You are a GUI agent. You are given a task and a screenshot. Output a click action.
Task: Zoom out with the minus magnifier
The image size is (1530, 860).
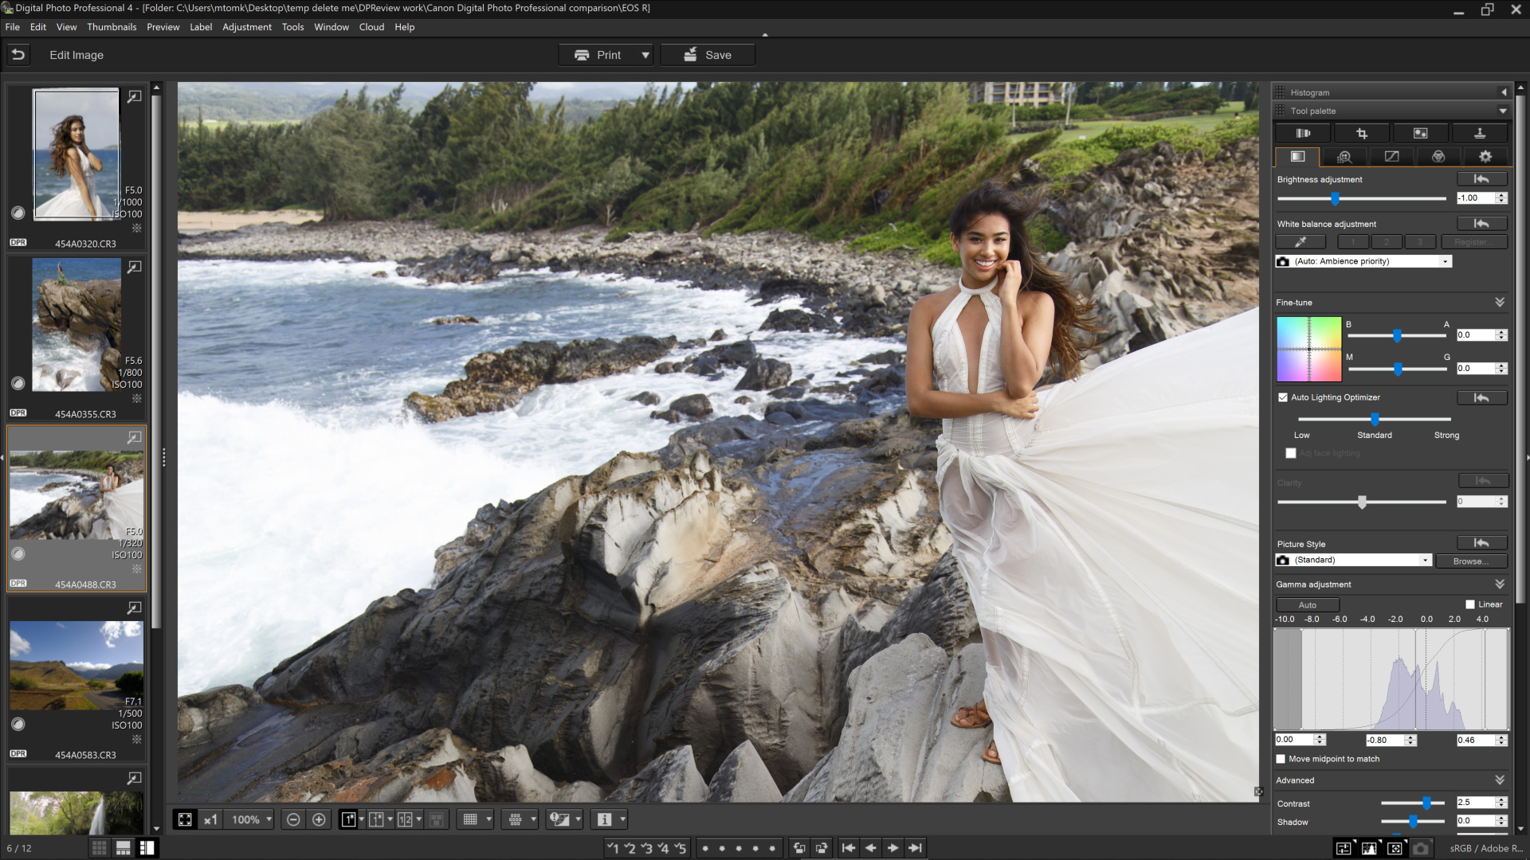(x=293, y=819)
